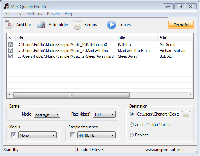Click the scroll right arrow
The width and height of the screenshot is (200, 156).
pos(190,95)
